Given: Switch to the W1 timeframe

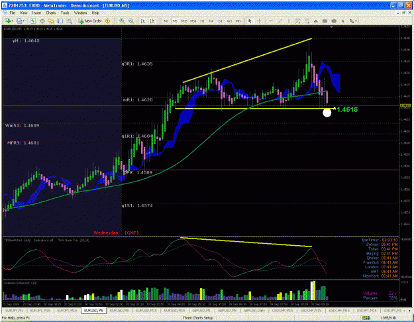Looking at the screenshot, I should click(229, 21).
